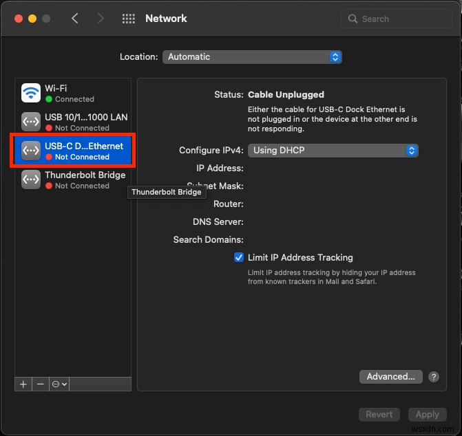
Task: Show all preferences grid icon
Action: 129,19
